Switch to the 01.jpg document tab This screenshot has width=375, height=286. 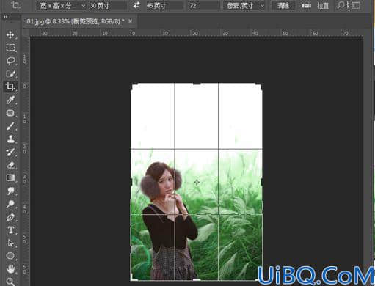(76, 21)
